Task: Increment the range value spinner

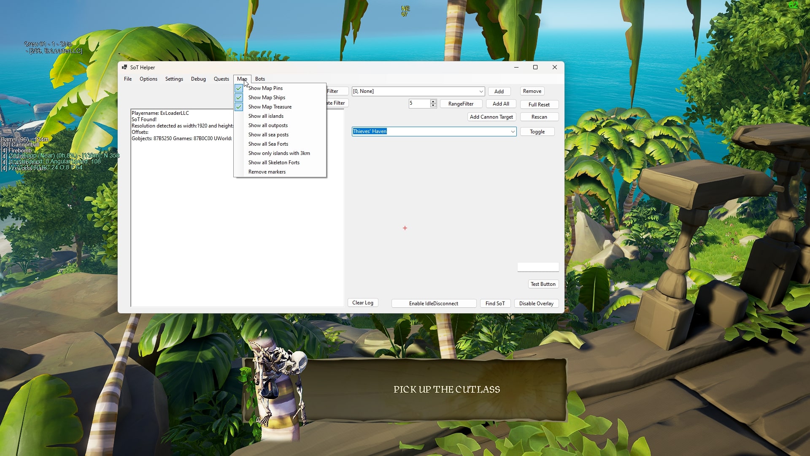Action: (x=434, y=101)
